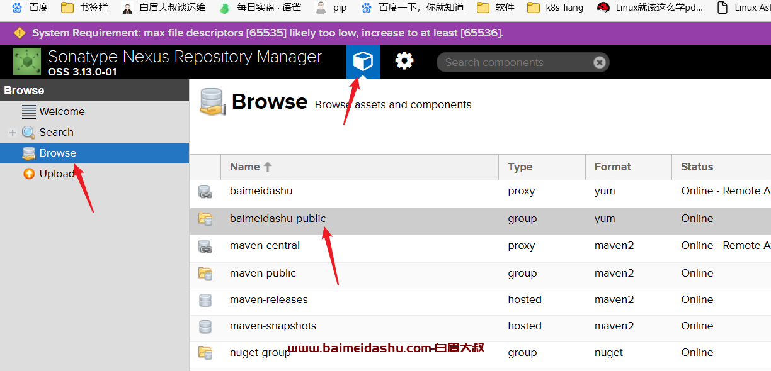Sort by the Format column header
The height and width of the screenshot is (371, 771).
[628, 167]
